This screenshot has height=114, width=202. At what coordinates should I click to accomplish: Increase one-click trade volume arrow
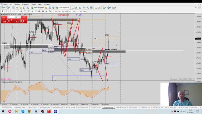coord(19,17)
